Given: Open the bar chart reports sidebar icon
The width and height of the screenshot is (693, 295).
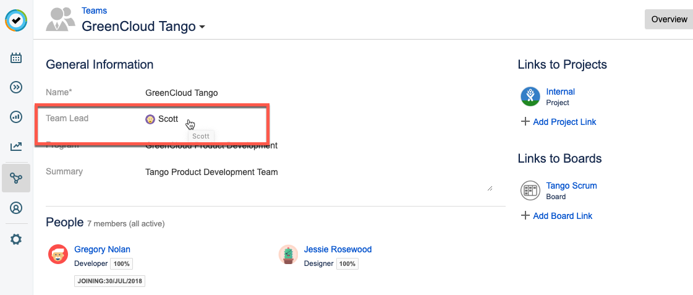Looking at the screenshot, I should (16, 117).
